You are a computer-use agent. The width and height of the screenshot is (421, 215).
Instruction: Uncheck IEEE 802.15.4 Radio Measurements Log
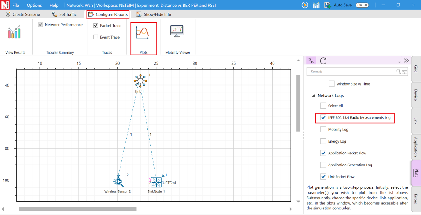(x=323, y=117)
